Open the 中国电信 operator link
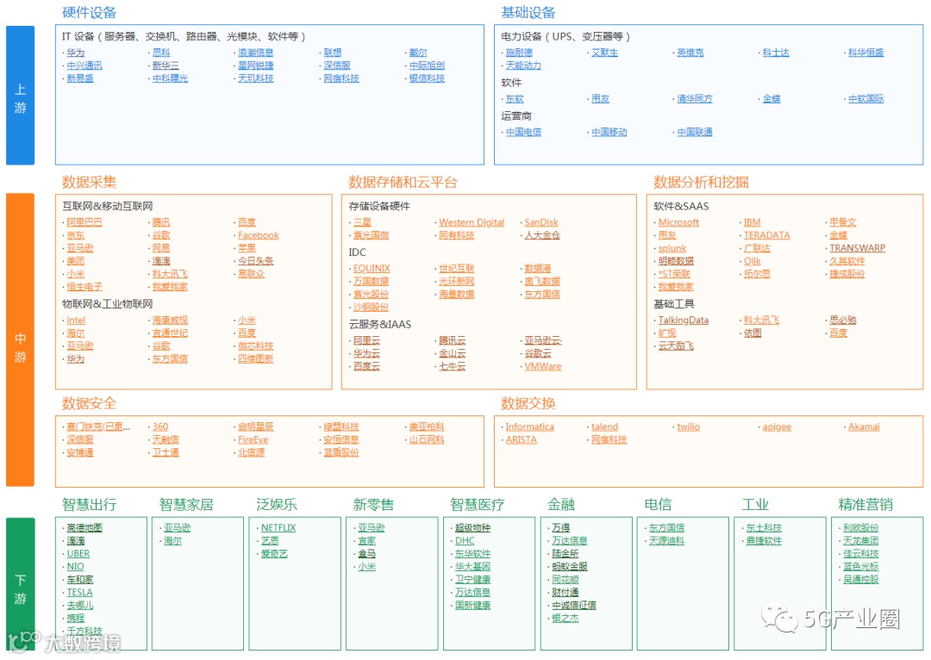931x660 pixels. pos(523,133)
